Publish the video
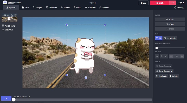Image resolution: width=187 pixels, height=103 pixels. tap(160, 3)
